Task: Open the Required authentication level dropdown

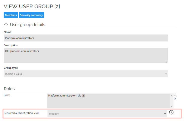Action: pos(107,114)
